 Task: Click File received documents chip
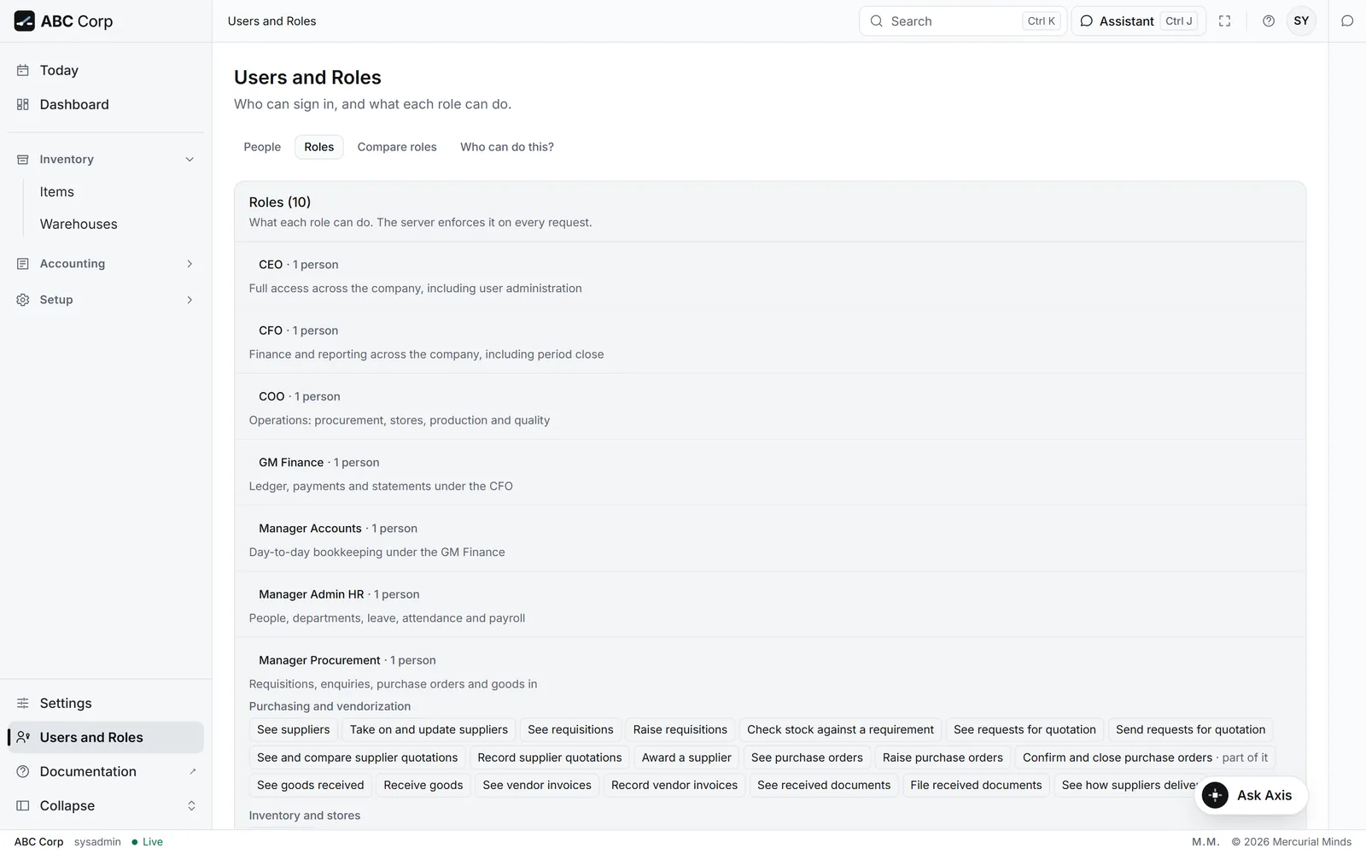coord(976,786)
